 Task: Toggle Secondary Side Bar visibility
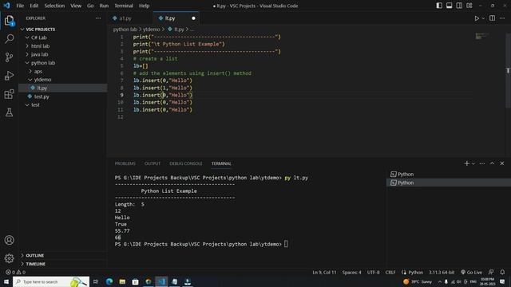[x=459, y=6]
